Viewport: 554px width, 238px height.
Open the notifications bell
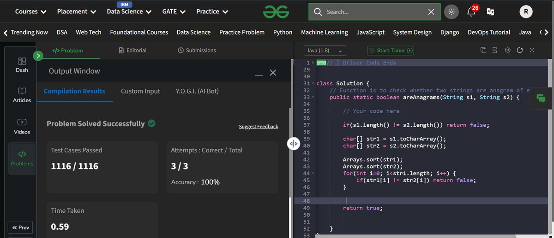pos(471,12)
